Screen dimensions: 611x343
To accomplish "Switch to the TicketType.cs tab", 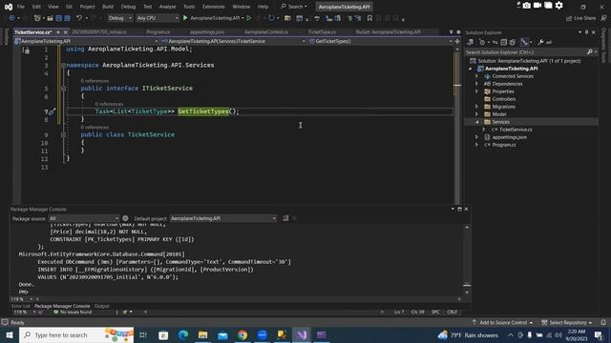I will 323,31.
